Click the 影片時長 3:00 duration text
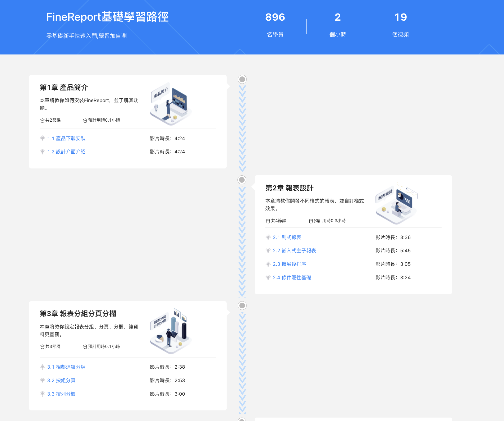Viewport: 504px width, 421px height. [167, 394]
